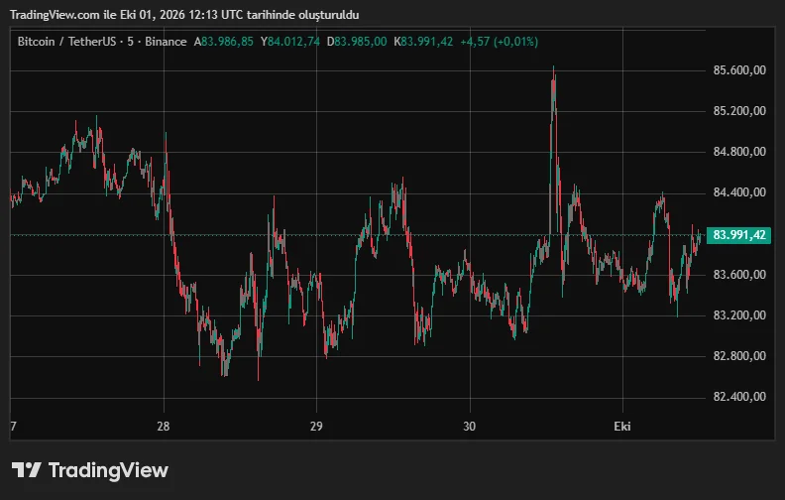785x500 pixels.
Task: Click the 82.800,00 price axis label
Action: coord(739,356)
